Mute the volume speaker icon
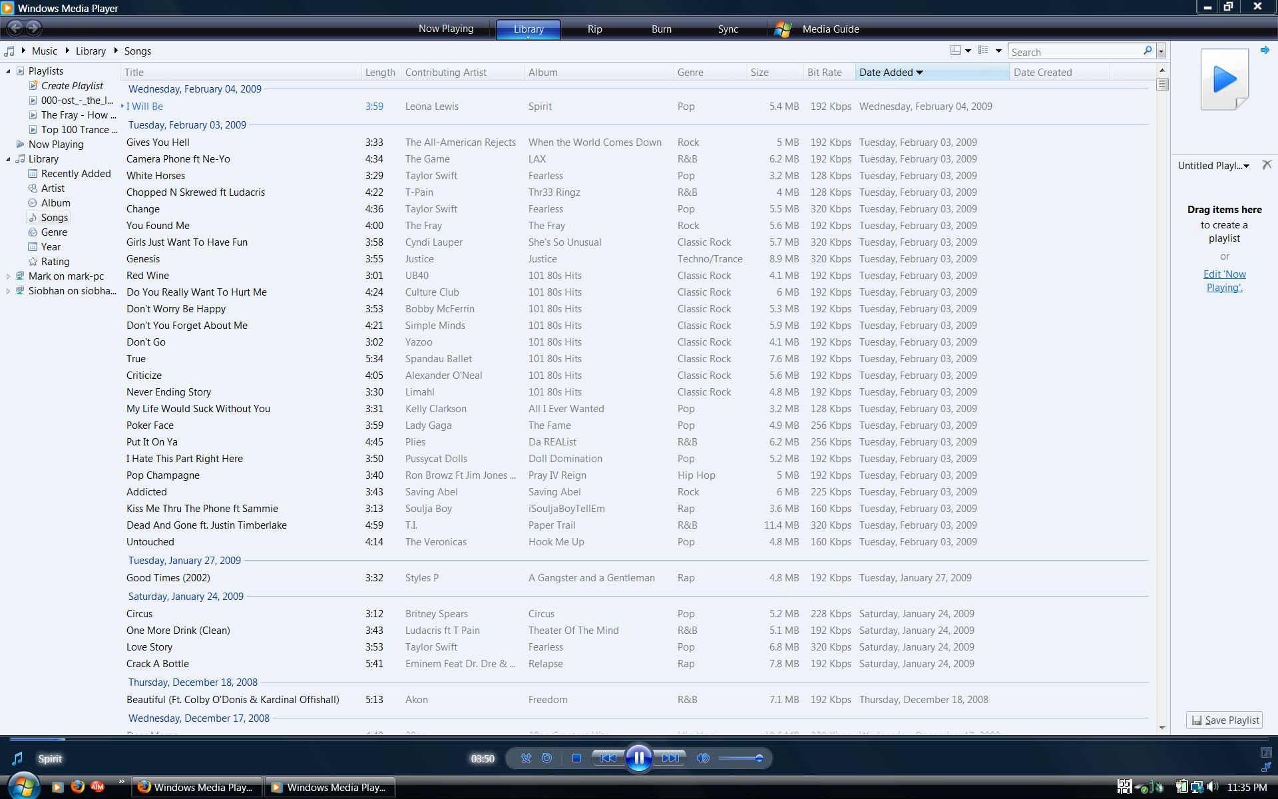 (702, 758)
